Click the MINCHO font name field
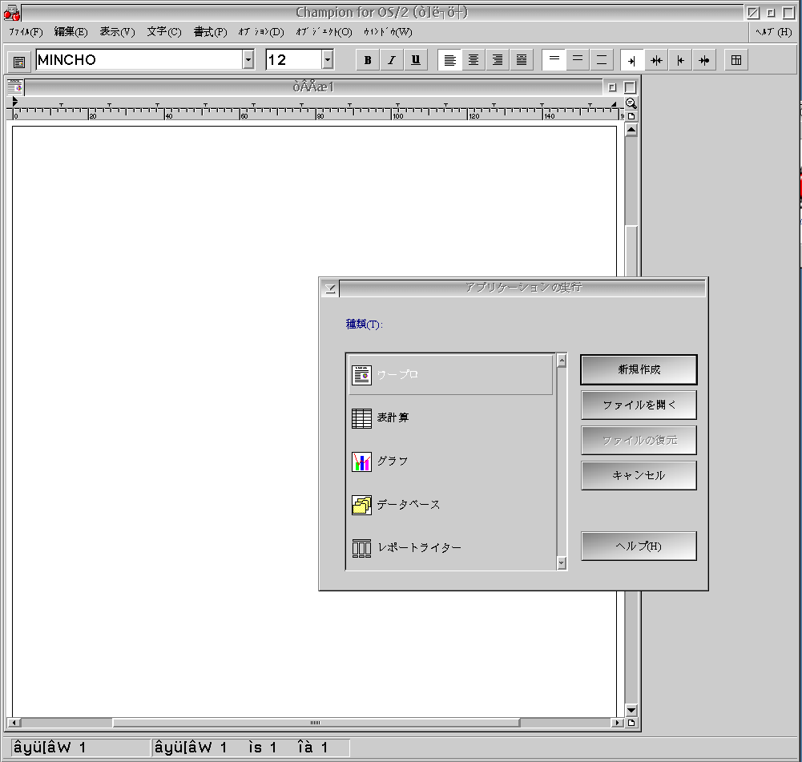 pyautogui.click(x=139, y=60)
